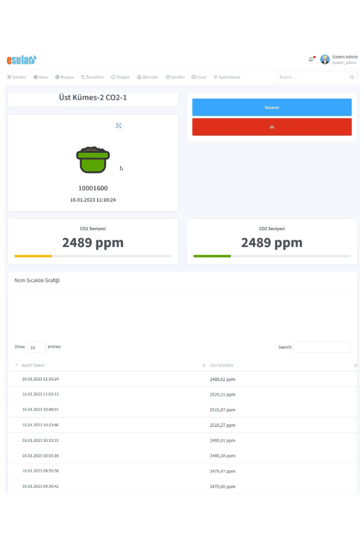The image size is (364, 547).
Task: Click the notification bell with red dot
Action: [311, 59]
